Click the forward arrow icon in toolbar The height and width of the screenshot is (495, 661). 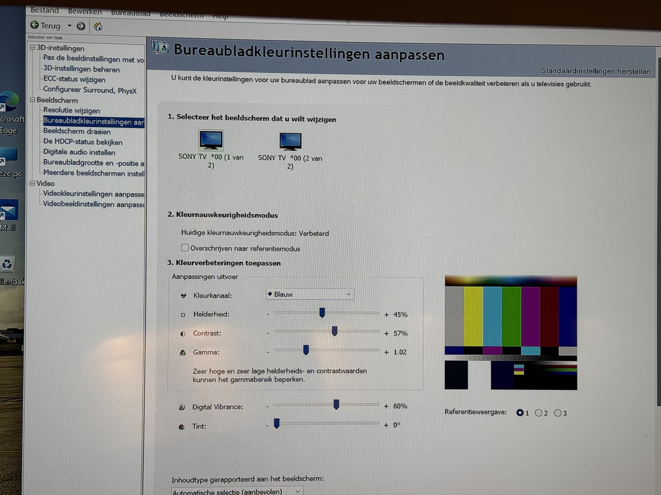pyautogui.click(x=81, y=26)
